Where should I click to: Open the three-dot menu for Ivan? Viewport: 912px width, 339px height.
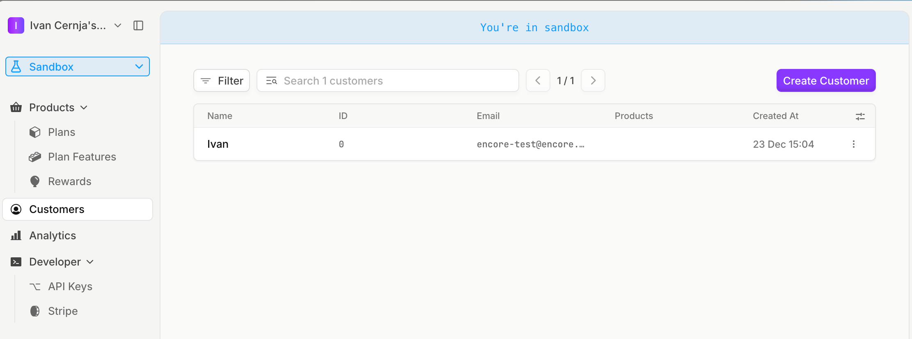(854, 144)
